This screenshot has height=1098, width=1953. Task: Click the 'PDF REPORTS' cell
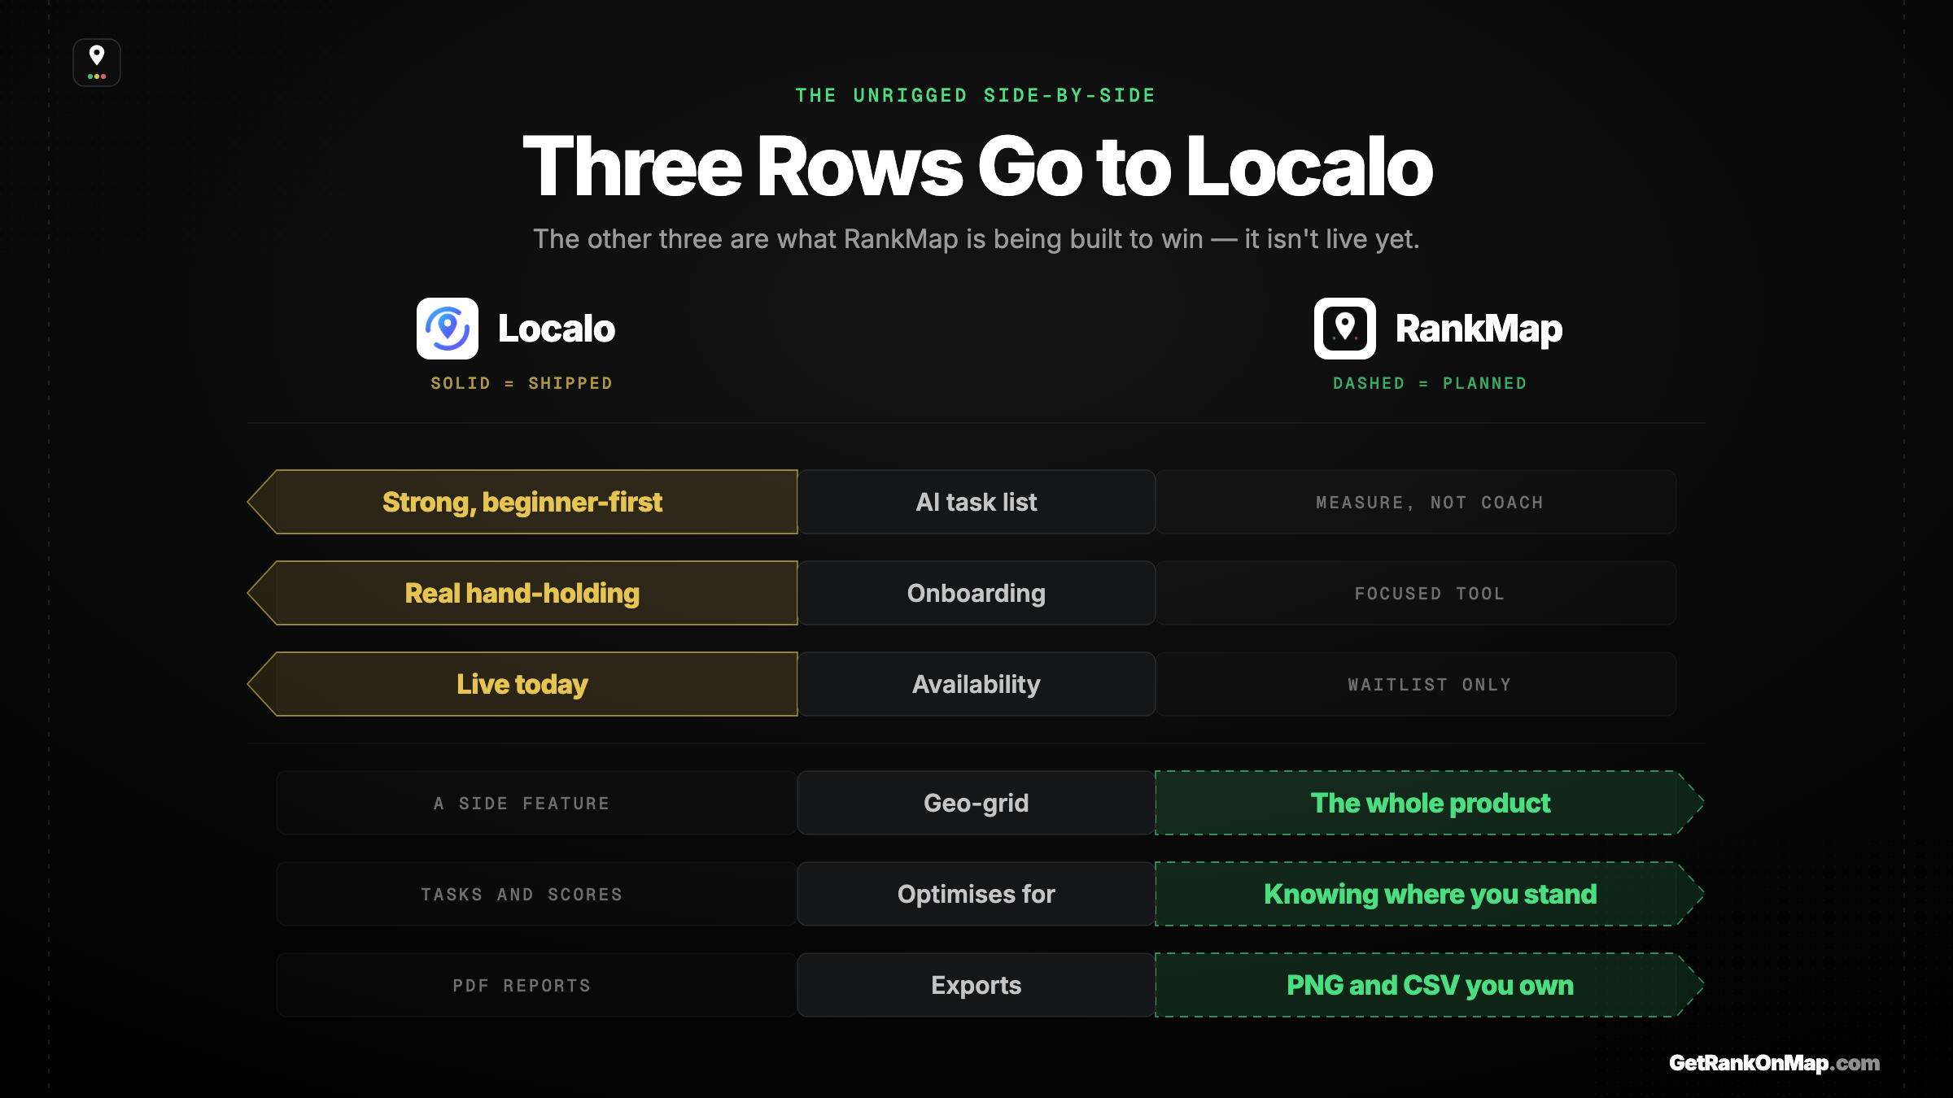coord(536,985)
